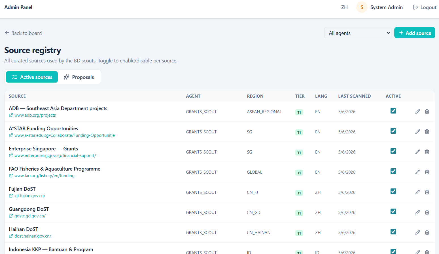Screen dimensions: 439x254
Task: Delete the Enterprise Singapore Grants source
Action: click(x=427, y=152)
